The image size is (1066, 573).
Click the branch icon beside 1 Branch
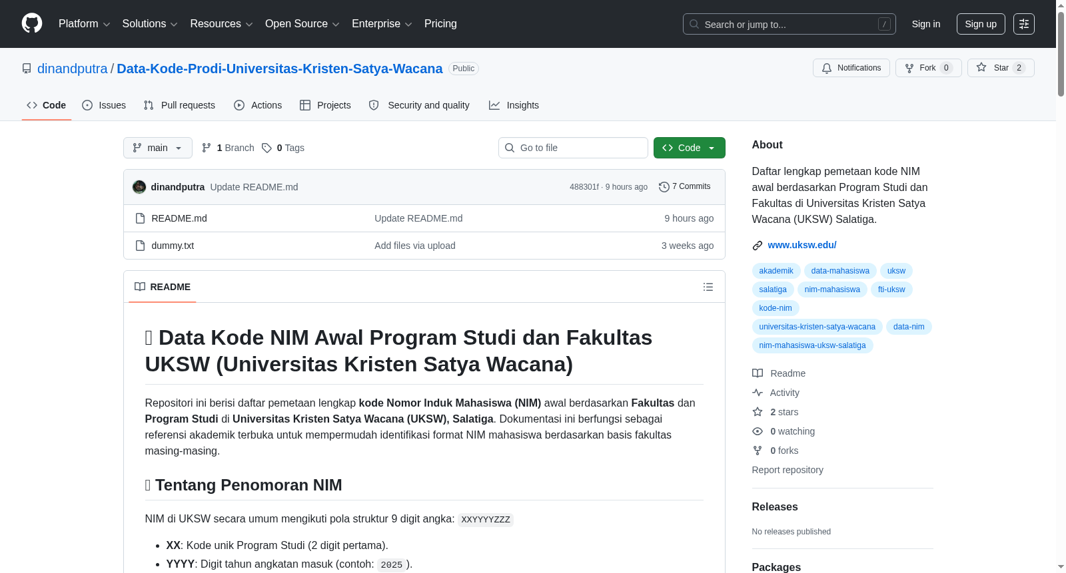pos(207,148)
